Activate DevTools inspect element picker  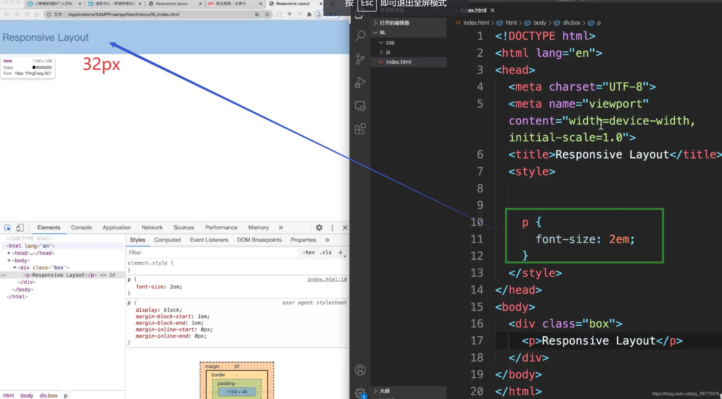8,227
